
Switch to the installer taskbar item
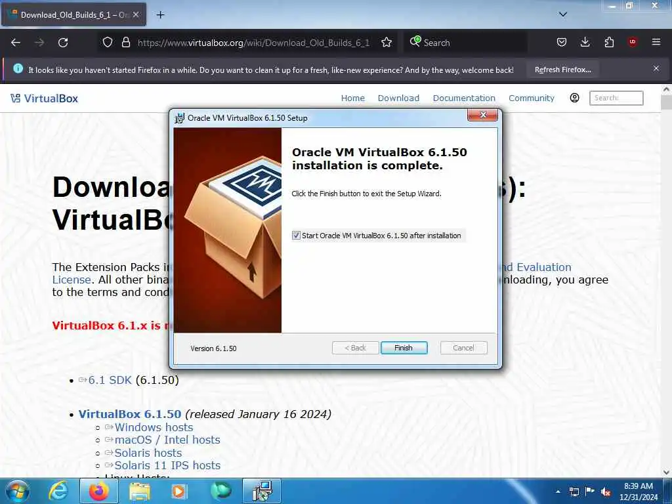click(x=262, y=491)
